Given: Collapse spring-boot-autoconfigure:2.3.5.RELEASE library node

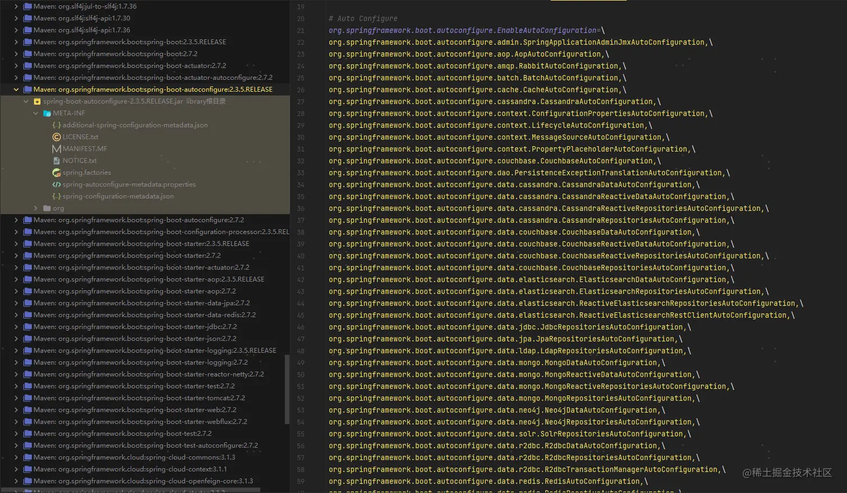Looking at the screenshot, I should (x=16, y=90).
